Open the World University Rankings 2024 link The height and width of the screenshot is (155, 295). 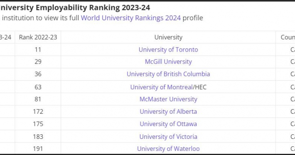[131, 18]
